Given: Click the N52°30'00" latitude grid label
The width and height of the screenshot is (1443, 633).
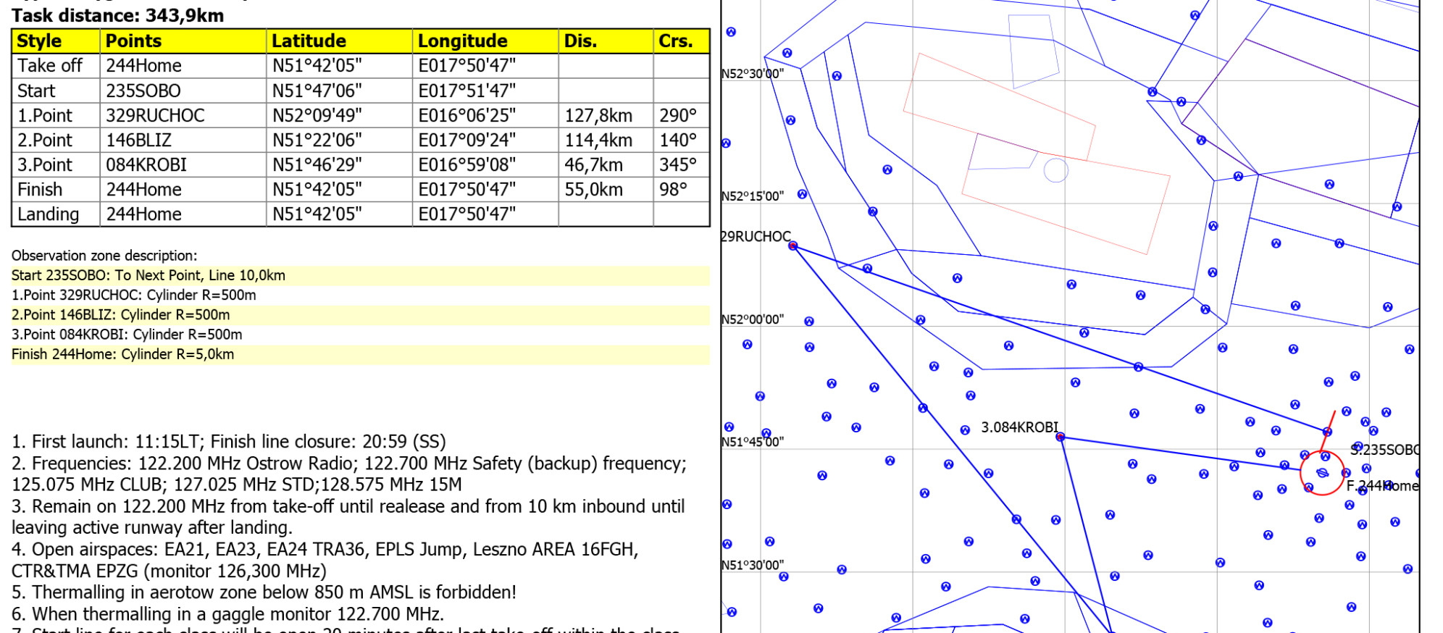Looking at the screenshot, I should point(753,74).
